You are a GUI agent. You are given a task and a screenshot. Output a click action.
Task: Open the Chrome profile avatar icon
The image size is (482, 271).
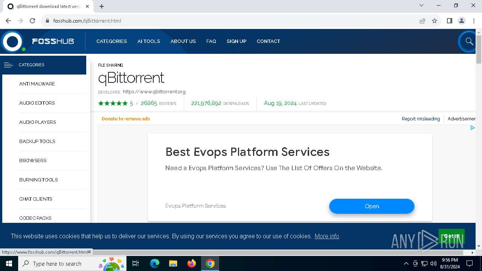coord(462,21)
